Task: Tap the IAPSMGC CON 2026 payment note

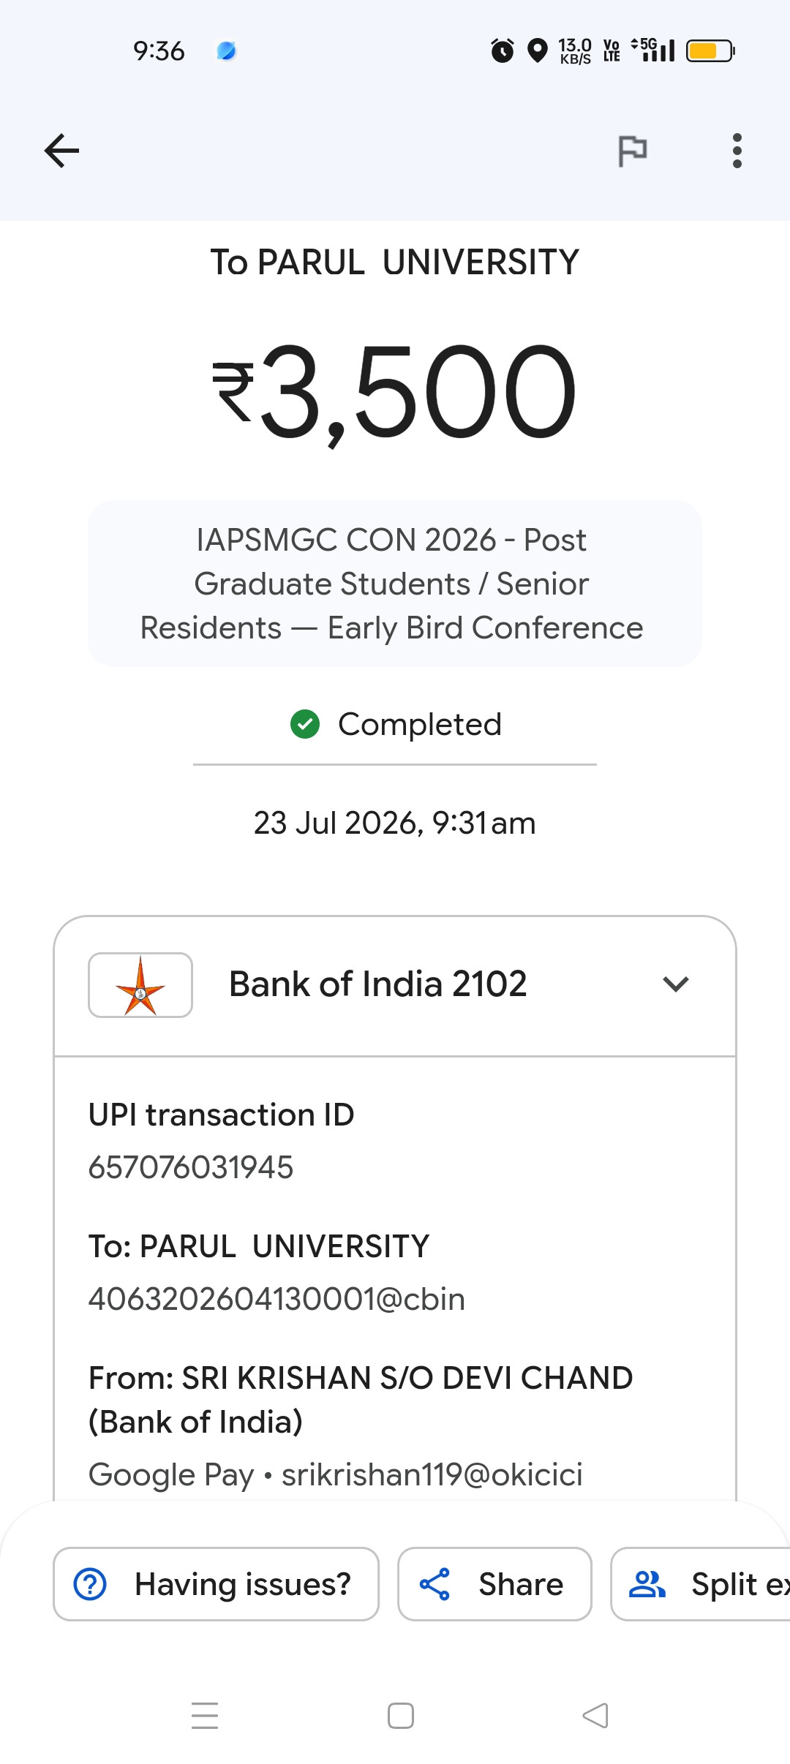Action: [x=395, y=584]
